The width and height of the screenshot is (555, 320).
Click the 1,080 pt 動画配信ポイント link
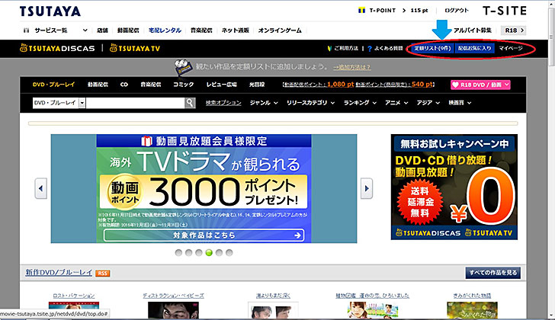[318, 85]
